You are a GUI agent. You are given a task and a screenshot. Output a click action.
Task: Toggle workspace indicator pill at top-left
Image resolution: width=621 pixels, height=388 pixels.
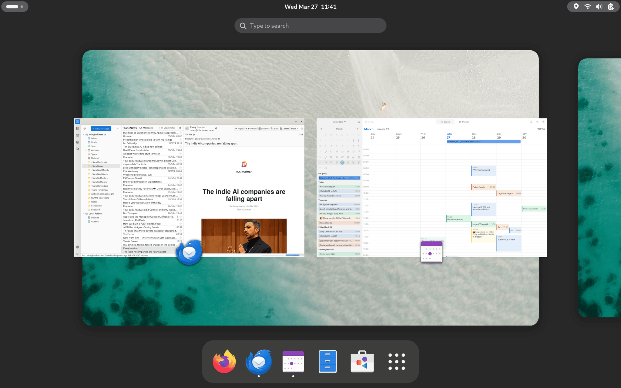(x=15, y=7)
